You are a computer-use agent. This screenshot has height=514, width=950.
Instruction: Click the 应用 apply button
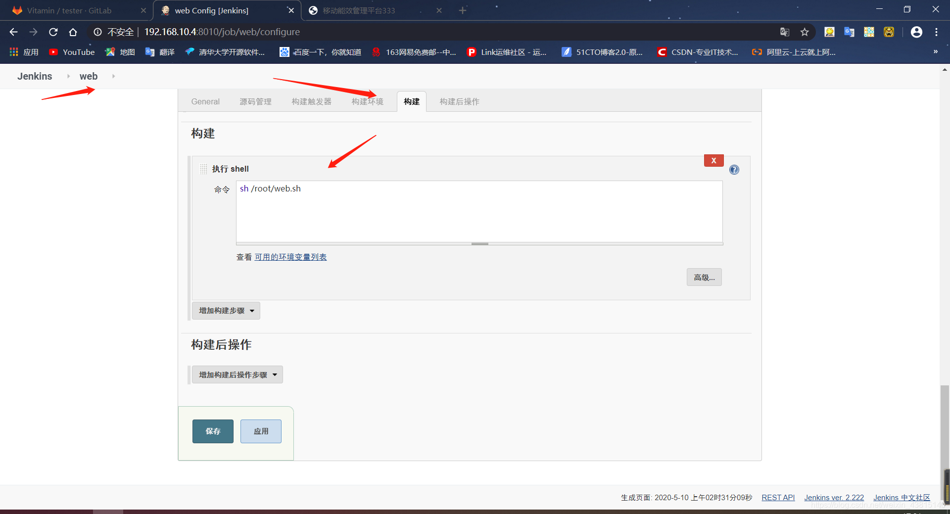coord(261,431)
